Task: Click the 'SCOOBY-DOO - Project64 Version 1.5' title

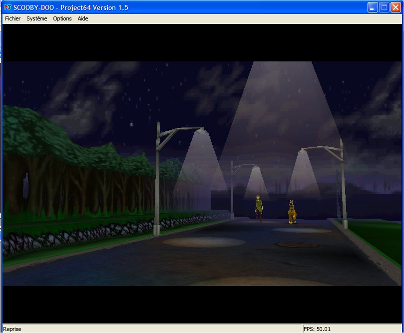Action: click(x=71, y=7)
